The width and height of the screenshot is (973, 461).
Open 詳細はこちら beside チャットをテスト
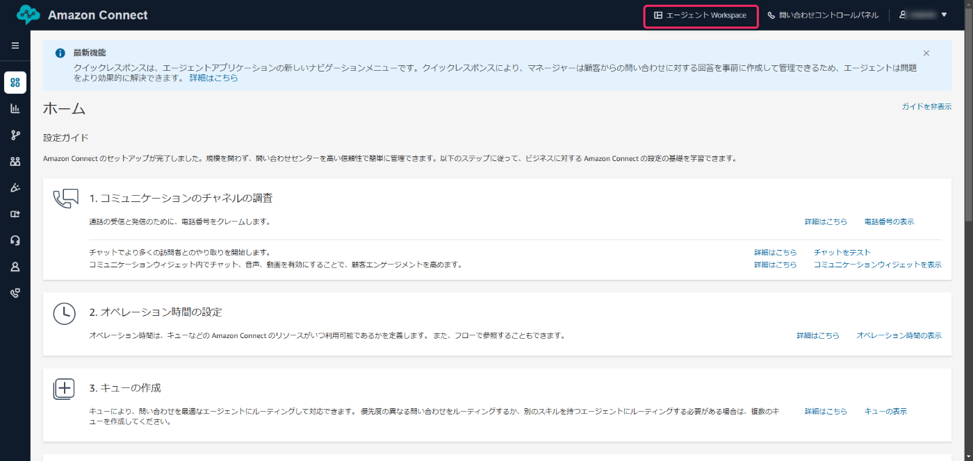tap(776, 253)
